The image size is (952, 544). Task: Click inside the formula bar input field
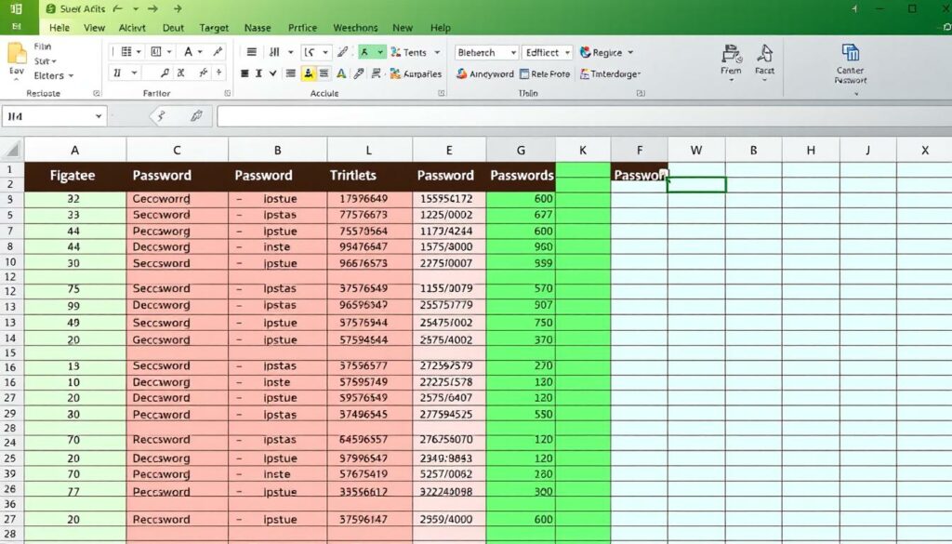[x=576, y=116]
